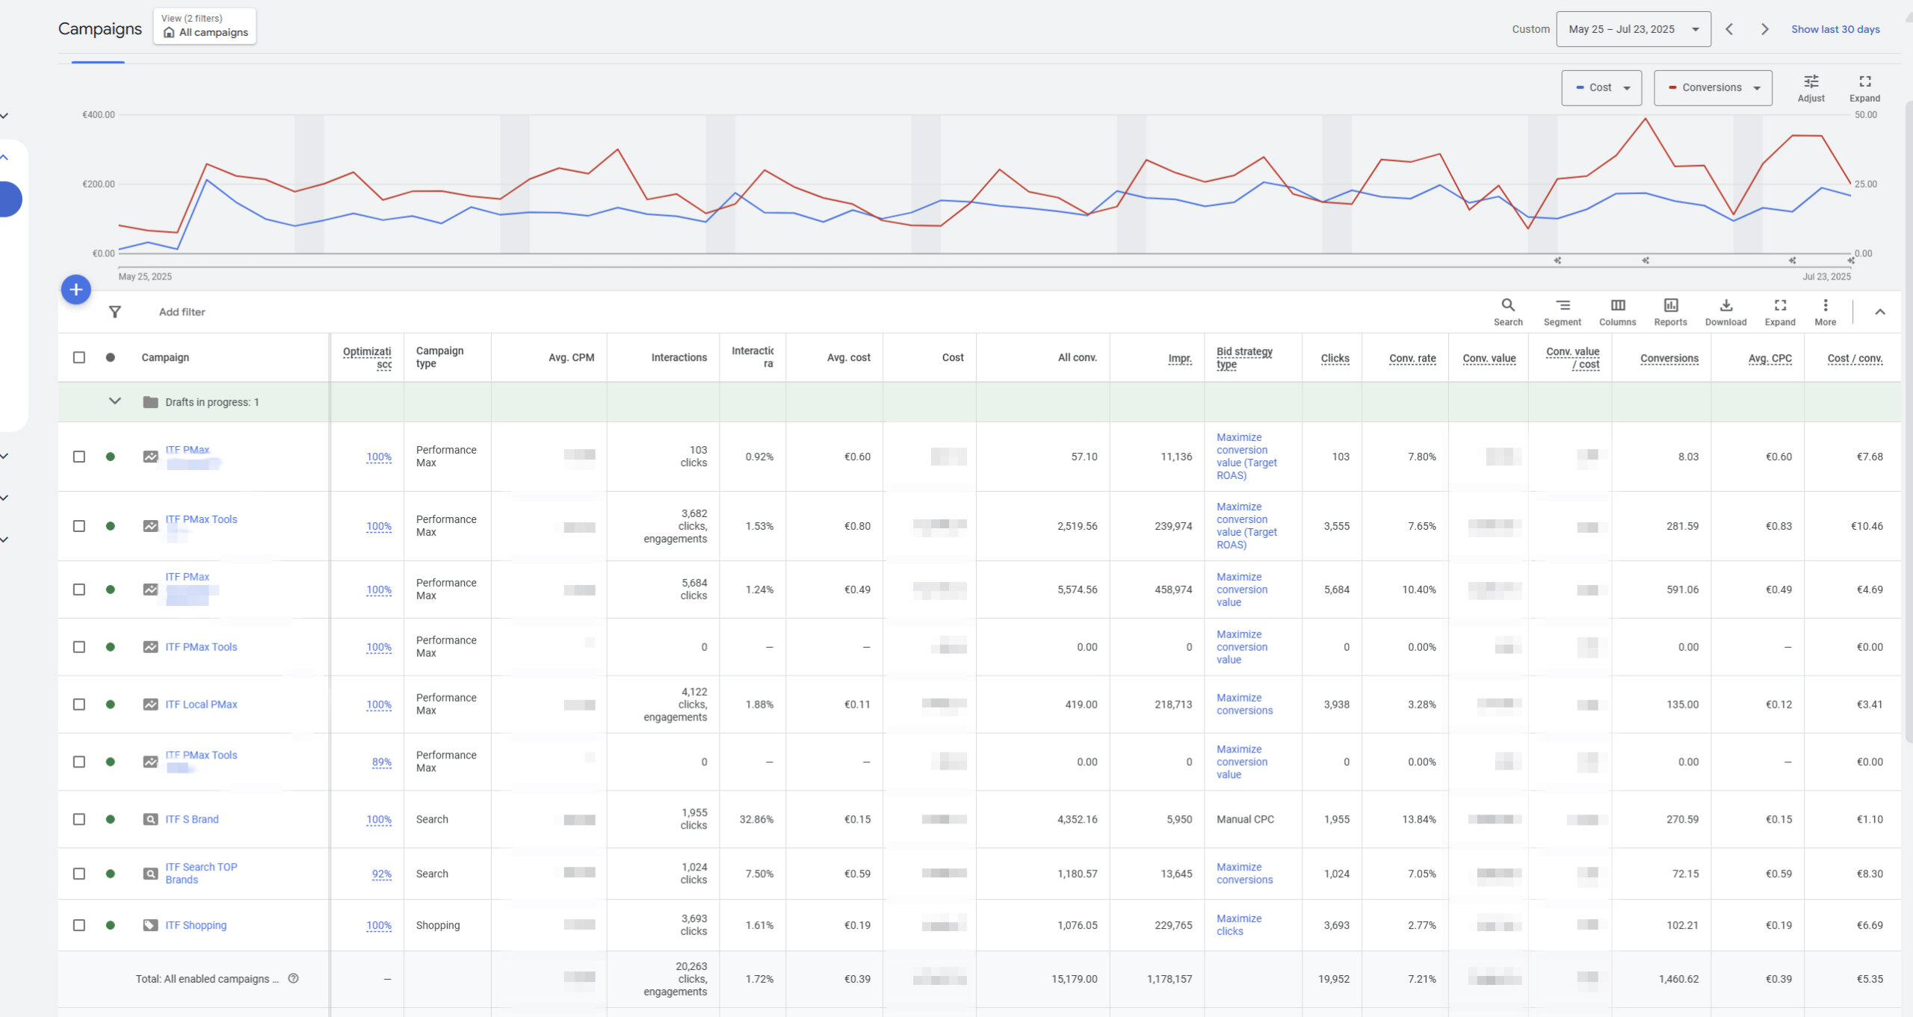The height and width of the screenshot is (1017, 1913).
Task: Tick the ITF Shopping campaign checkbox
Action: click(x=79, y=925)
